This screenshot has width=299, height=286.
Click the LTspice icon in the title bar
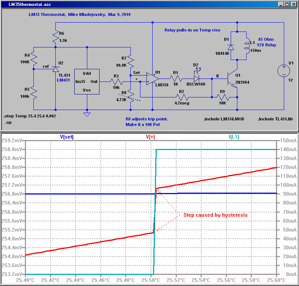point(4,4)
